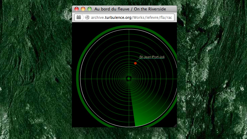Zoom the window using the green button
This screenshot has width=247, height=139.
click(90, 9)
